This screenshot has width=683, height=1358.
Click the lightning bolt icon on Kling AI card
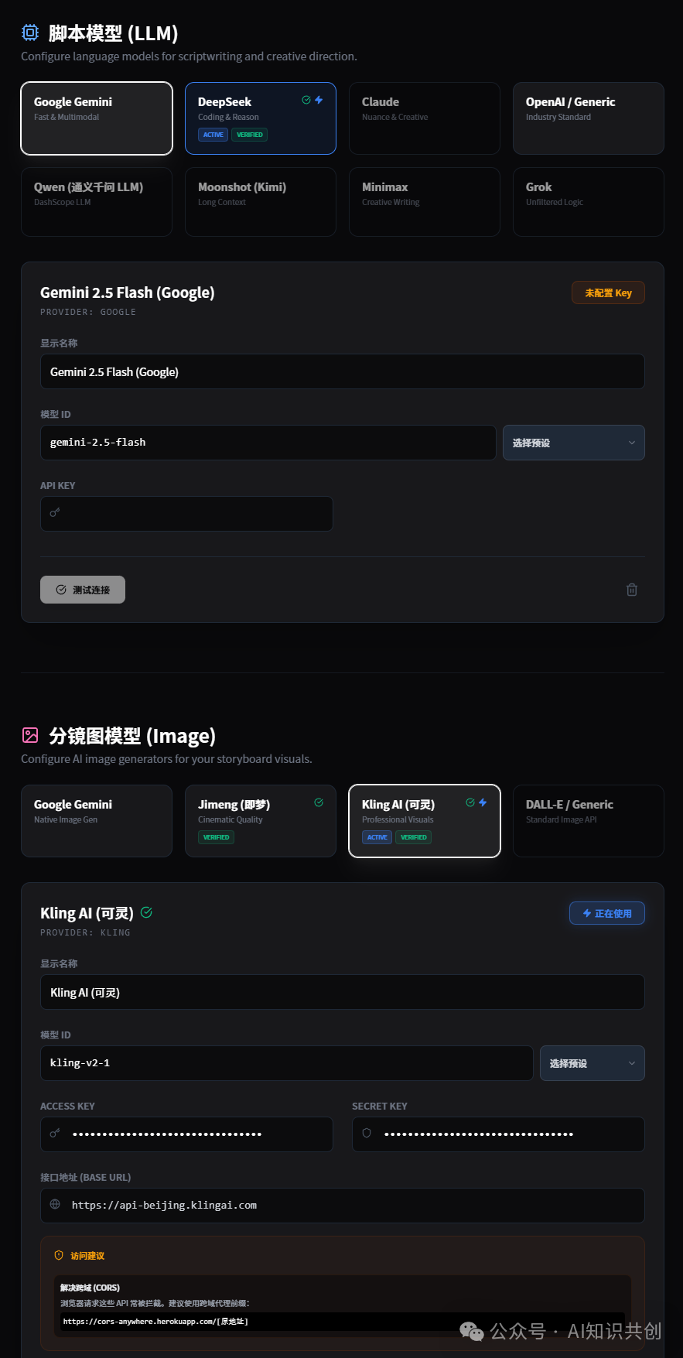click(x=483, y=802)
